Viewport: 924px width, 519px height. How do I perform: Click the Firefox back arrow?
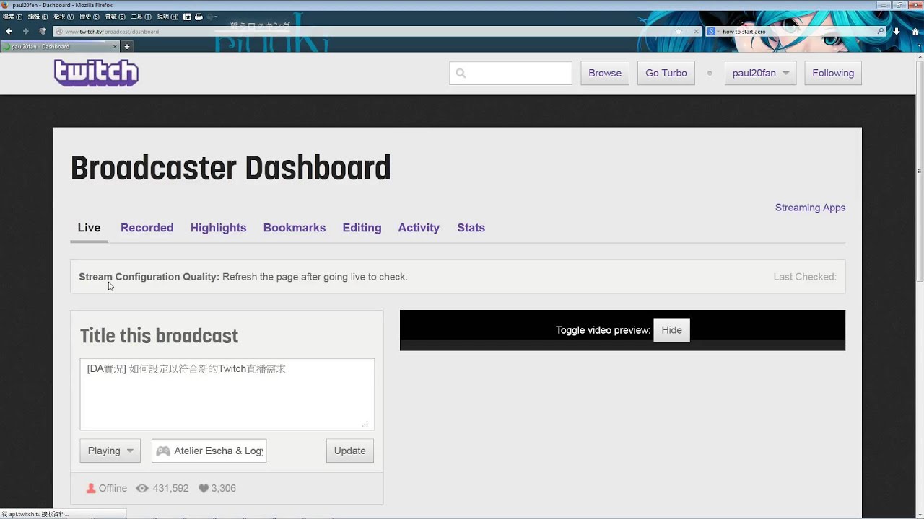point(9,31)
